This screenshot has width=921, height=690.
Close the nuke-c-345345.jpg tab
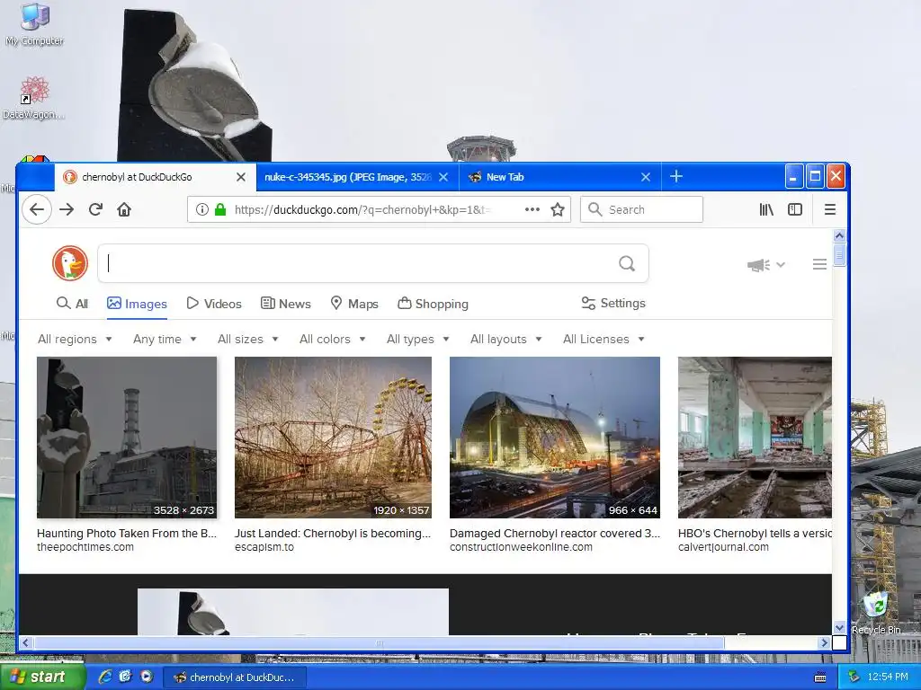click(443, 177)
